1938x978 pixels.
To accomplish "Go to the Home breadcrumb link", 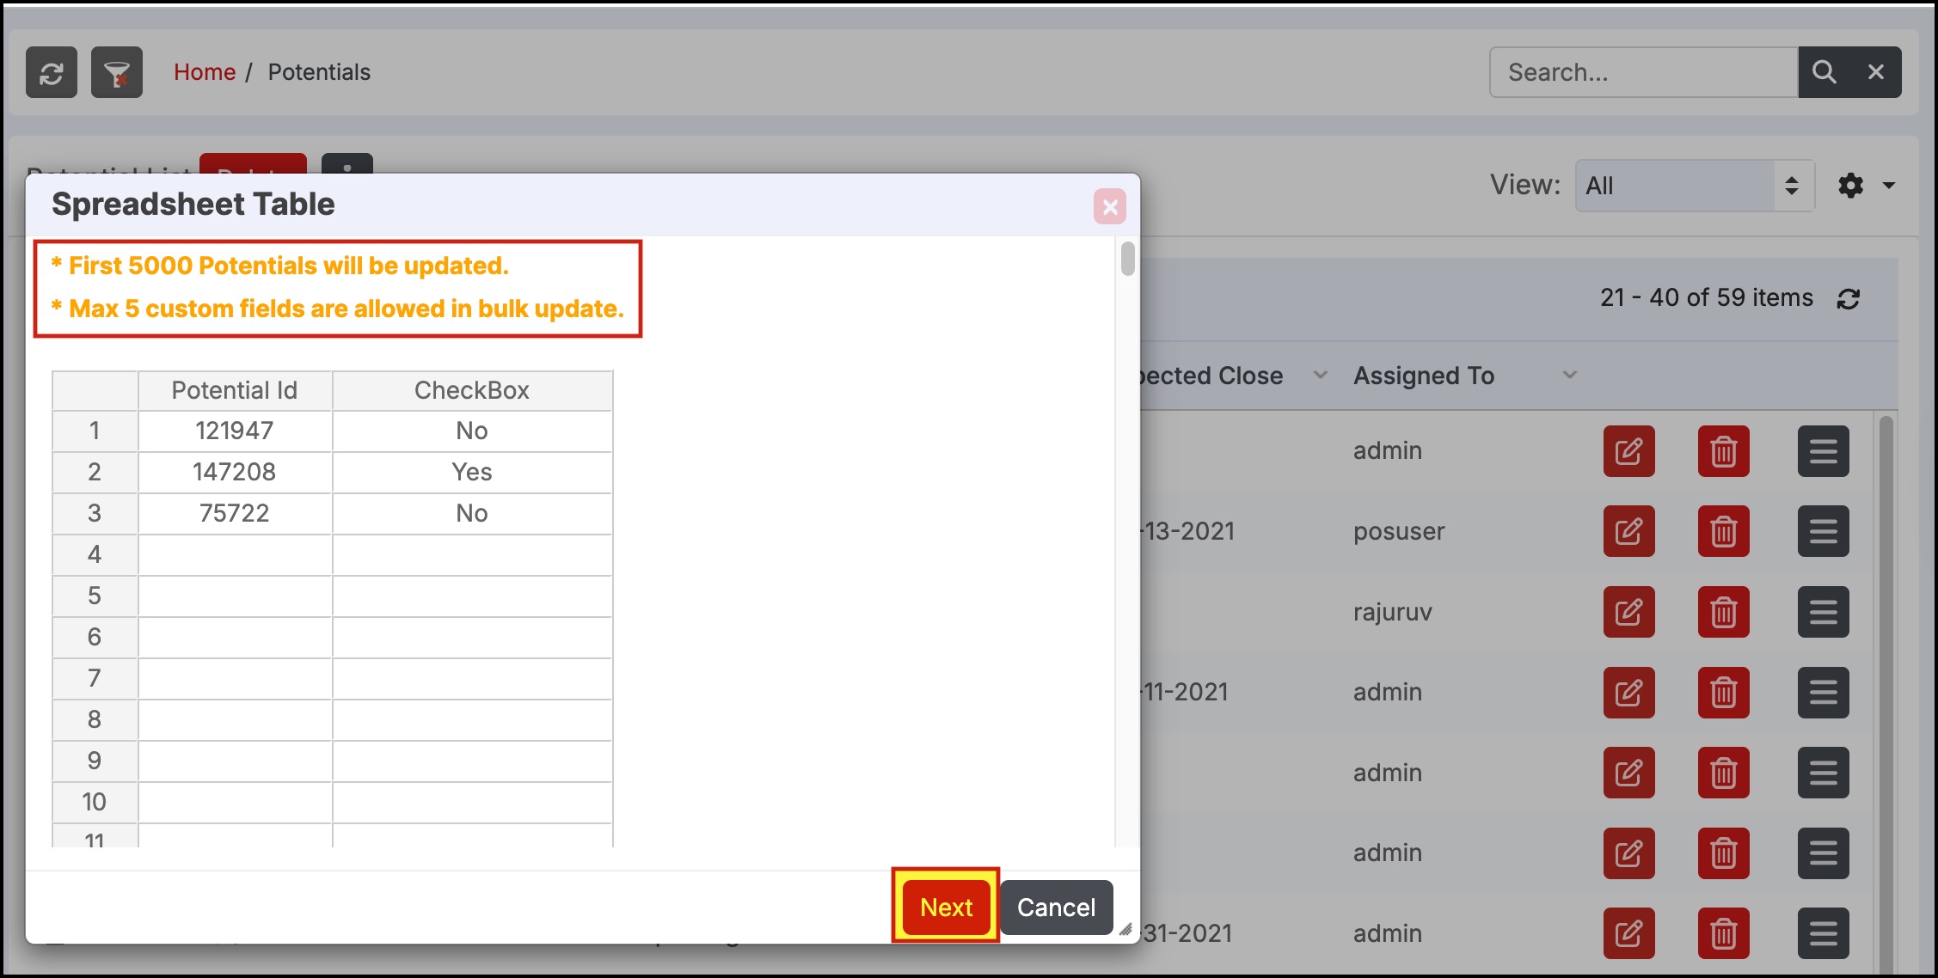I will click(x=205, y=72).
